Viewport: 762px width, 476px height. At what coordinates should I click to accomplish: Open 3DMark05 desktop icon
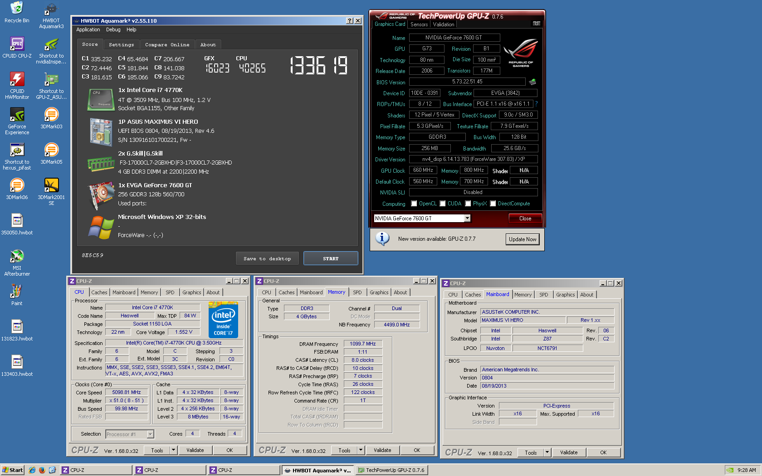pyautogui.click(x=51, y=154)
